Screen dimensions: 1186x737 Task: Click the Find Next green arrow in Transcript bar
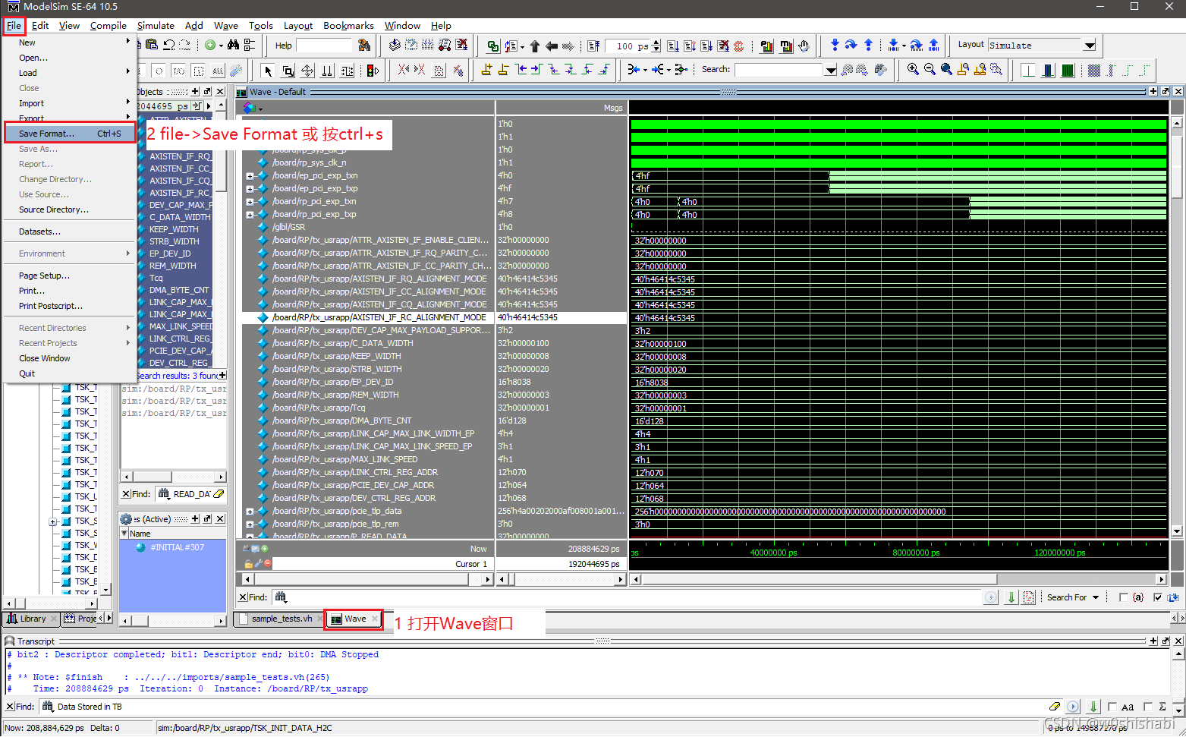1093,707
